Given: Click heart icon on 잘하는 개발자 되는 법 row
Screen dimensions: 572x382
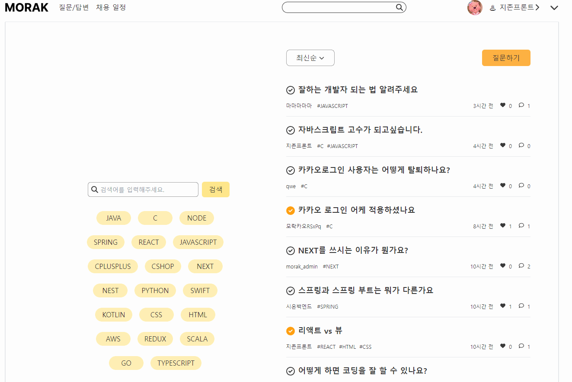Looking at the screenshot, I should [x=503, y=105].
